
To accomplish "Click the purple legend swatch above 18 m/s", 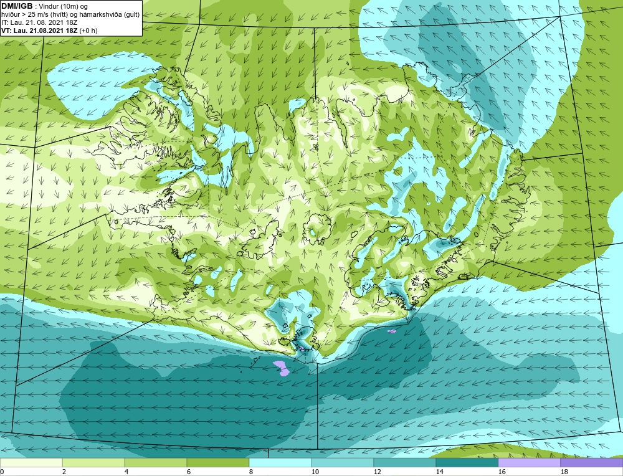I will click(592, 462).
